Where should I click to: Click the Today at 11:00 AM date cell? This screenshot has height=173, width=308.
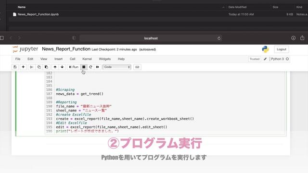click(x=241, y=14)
